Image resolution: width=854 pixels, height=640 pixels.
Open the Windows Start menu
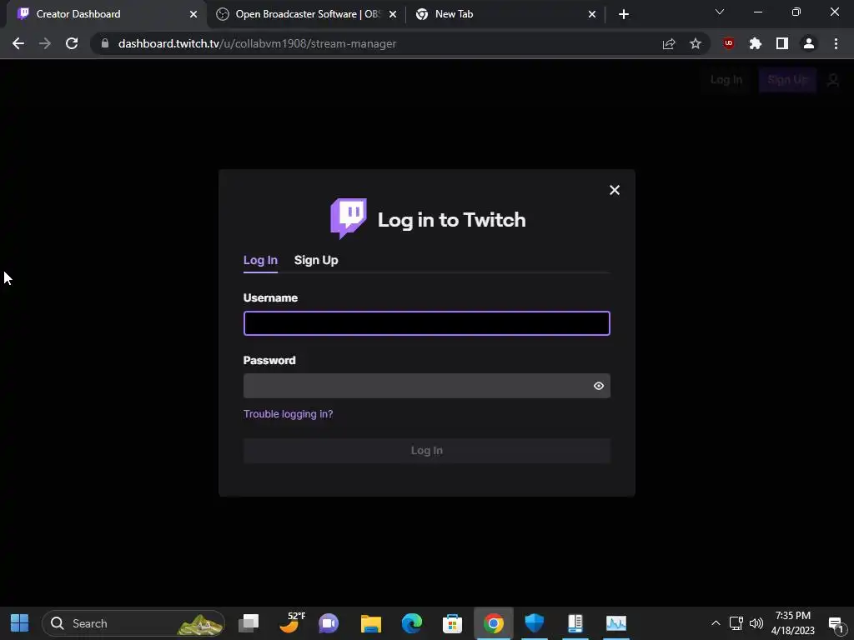[20, 623]
